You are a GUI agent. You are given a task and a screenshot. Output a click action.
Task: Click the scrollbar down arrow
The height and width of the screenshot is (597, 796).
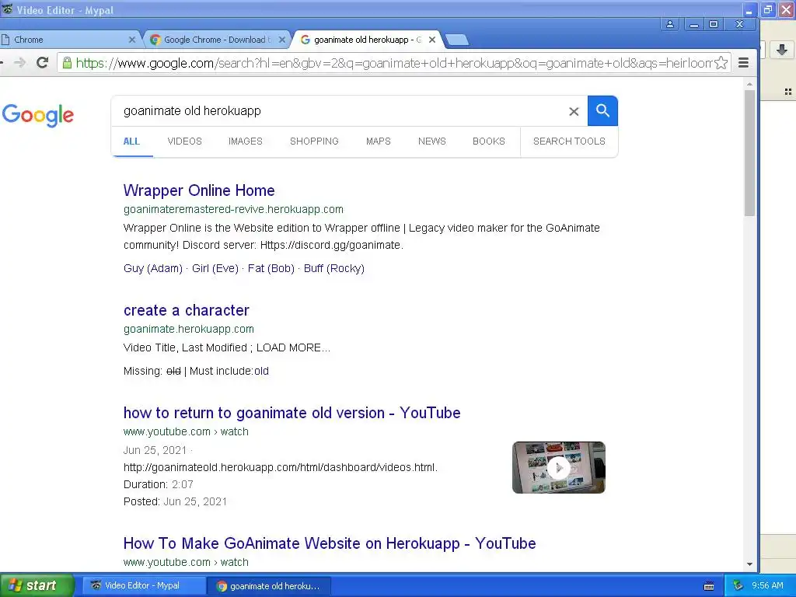coord(750,564)
